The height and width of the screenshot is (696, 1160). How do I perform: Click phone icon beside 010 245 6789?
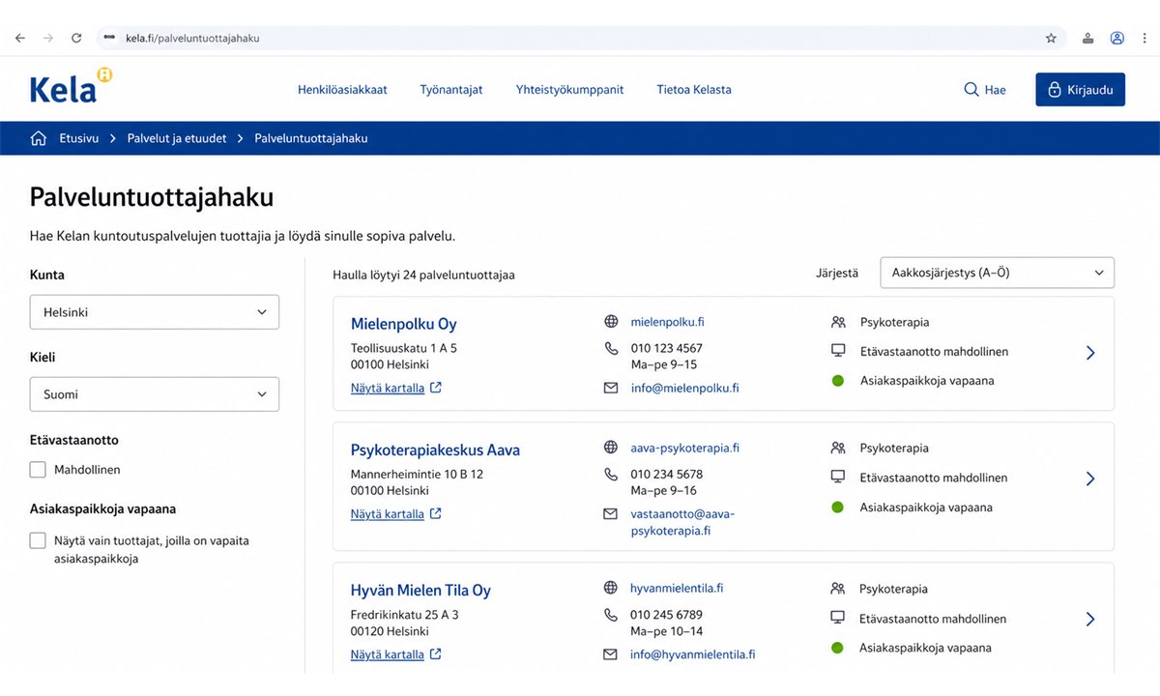(611, 615)
